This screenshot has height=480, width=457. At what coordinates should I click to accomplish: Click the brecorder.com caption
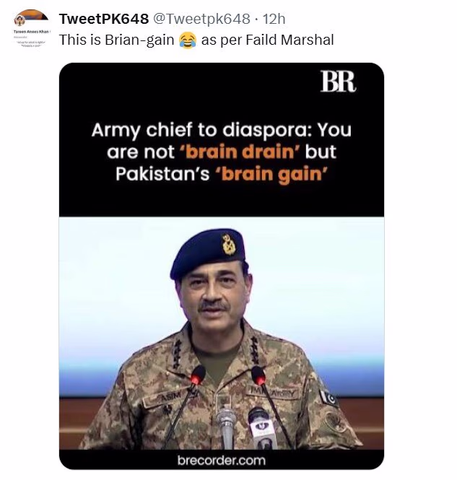click(x=222, y=461)
